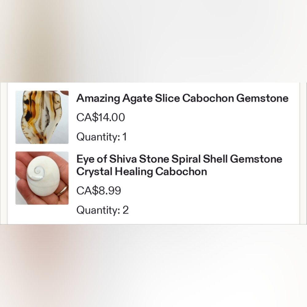Open the Amazing Agate Slice Cabochon Gemstone listing
The image size is (307, 307).
pos(182,98)
